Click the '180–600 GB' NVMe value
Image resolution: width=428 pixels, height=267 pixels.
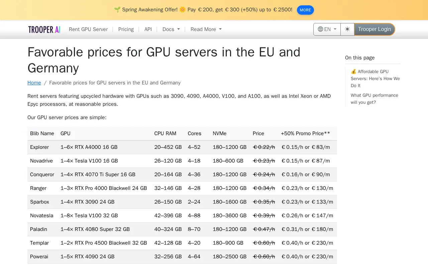pos(228,161)
